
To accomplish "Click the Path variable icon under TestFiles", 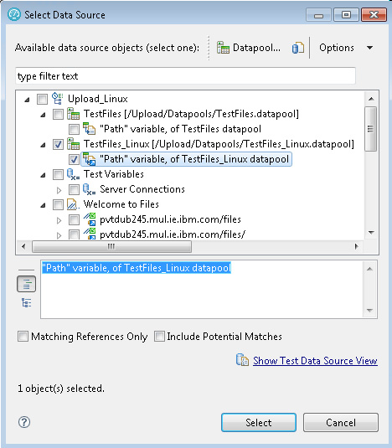I will 89,129.
